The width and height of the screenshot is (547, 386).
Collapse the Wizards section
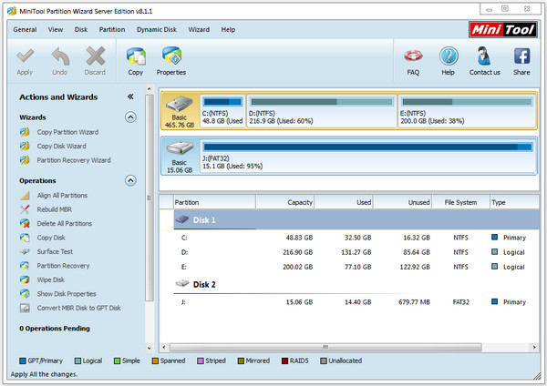pyautogui.click(x=130, y=117)
